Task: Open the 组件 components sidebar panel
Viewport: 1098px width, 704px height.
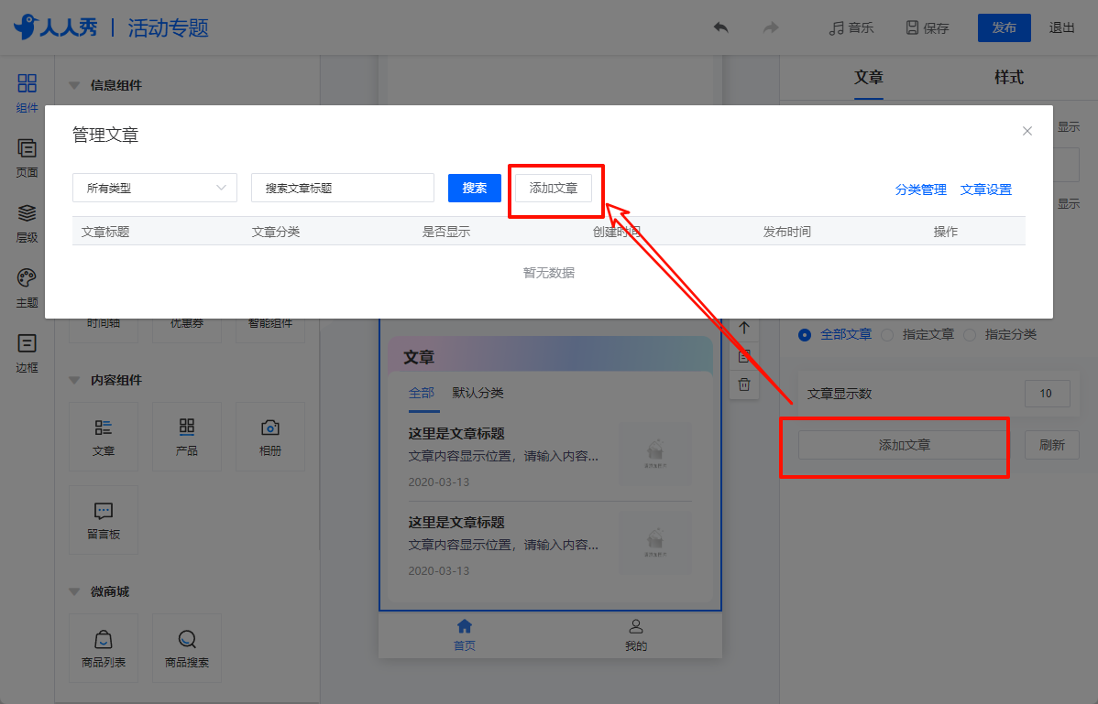Action: click(x=27, y=93)
